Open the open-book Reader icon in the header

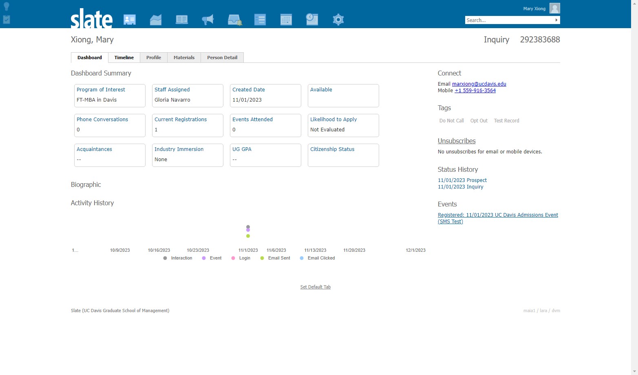tap(182, 20)
